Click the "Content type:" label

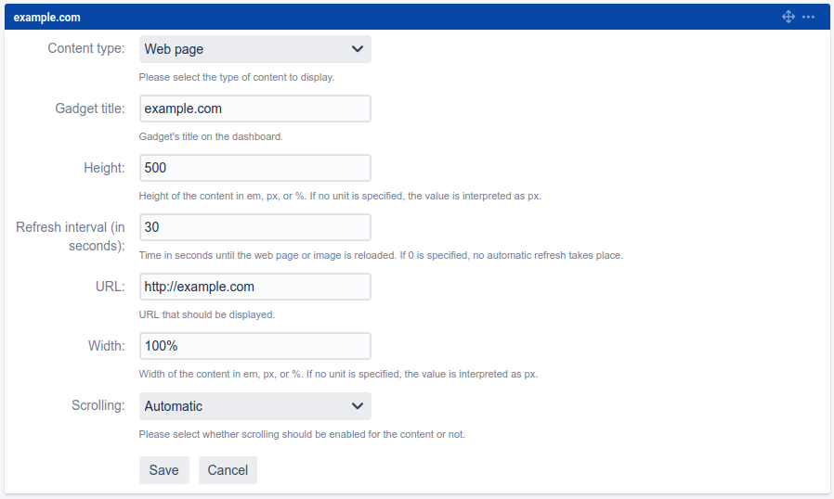(85, 48)
